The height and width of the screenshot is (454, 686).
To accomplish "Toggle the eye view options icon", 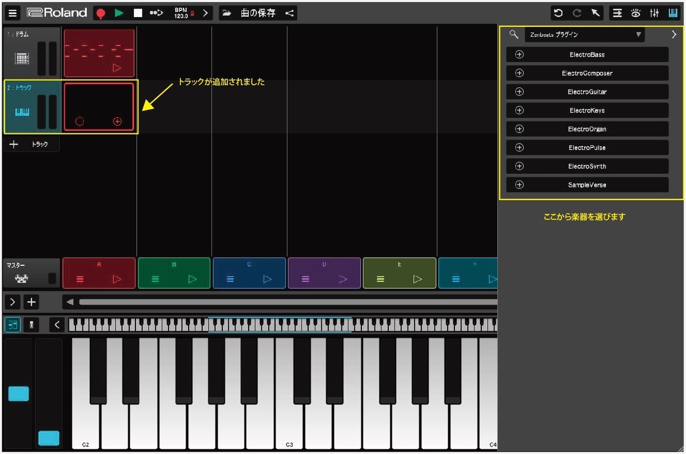I will tap(635, 13).
